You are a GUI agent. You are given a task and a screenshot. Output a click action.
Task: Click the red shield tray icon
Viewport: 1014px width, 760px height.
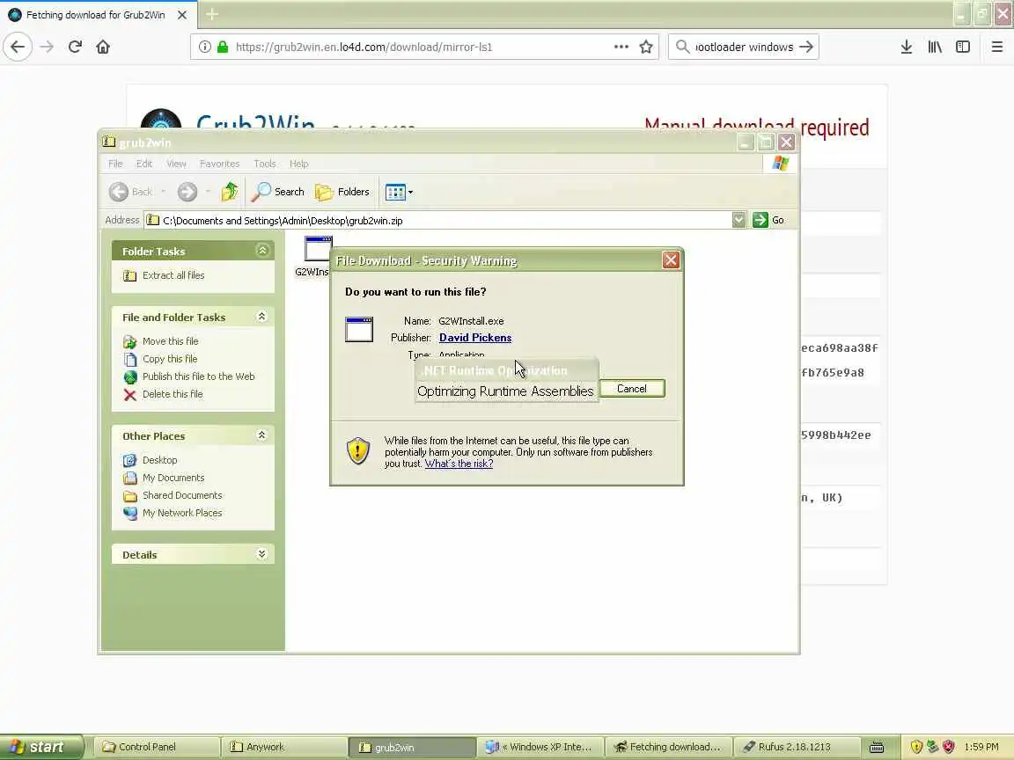[x=949, y=747]
